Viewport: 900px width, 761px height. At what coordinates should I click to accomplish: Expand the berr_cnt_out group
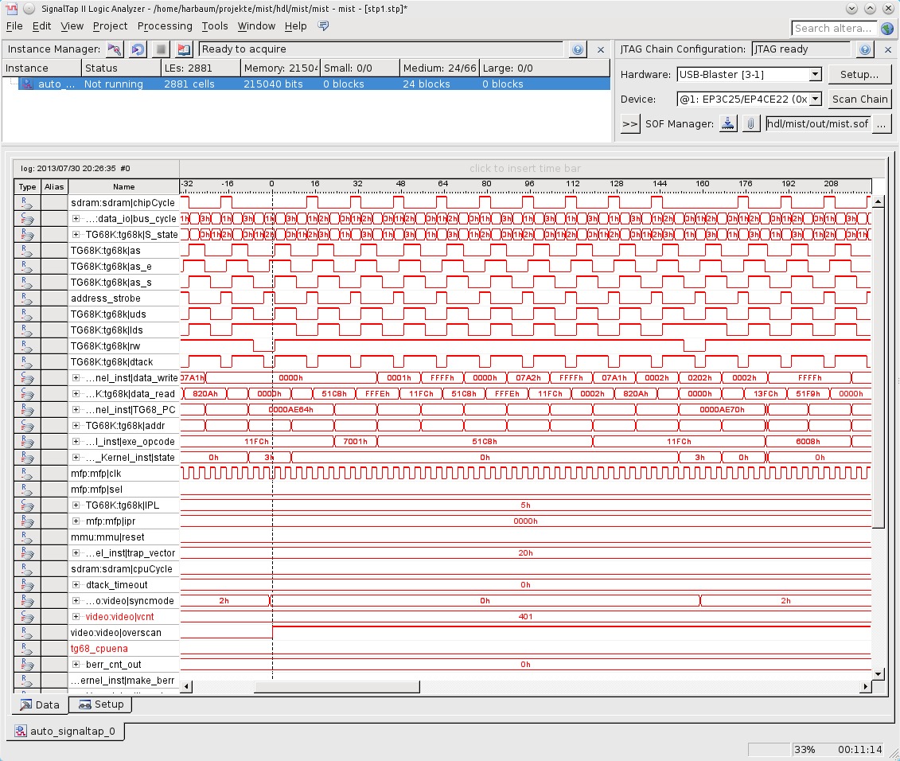tap(76, 665)
